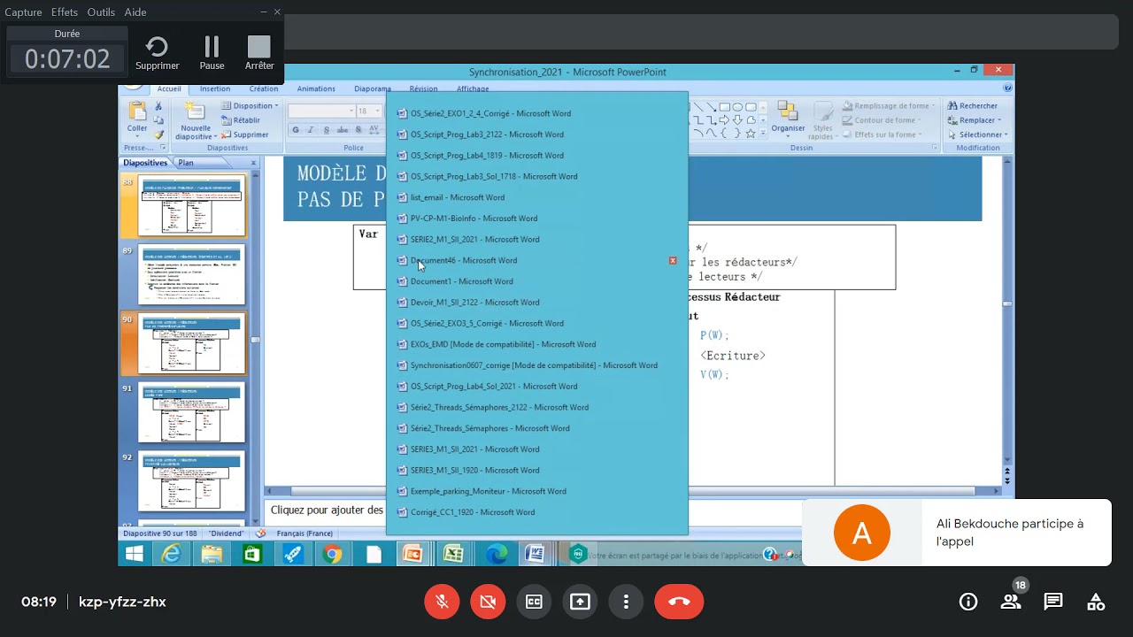The height and width of the screenshot is (637, 1133).
Task: Click Supprimer to discard the recording
Action: click(158, 53)
